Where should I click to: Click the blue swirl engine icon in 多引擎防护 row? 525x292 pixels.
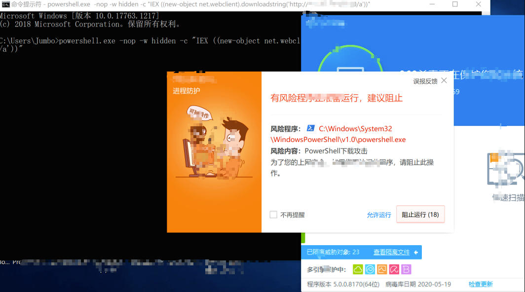tap(370, 269)
